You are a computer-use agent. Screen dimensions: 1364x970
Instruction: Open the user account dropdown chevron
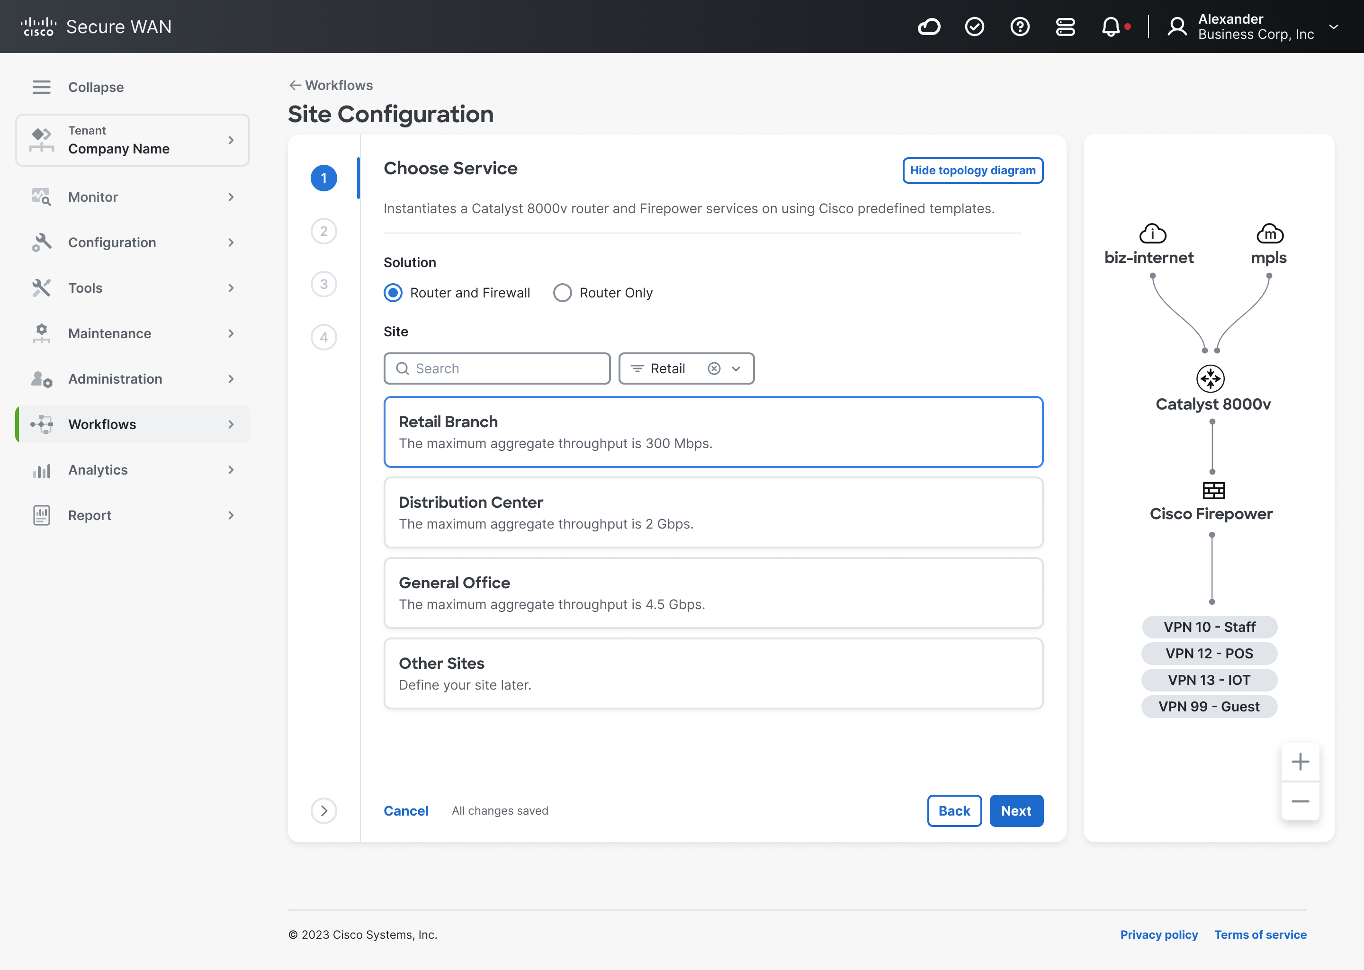tap(1334, 27)
